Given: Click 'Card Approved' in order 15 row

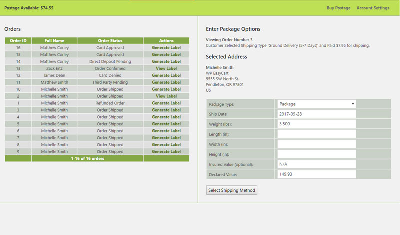Looking at the screenshot, I should point(110,54).
